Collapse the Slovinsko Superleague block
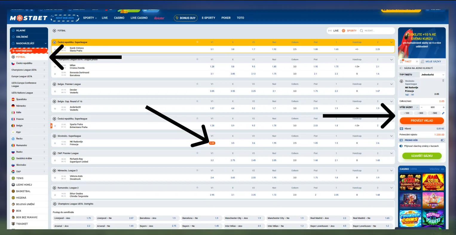The image size is (456, 235). 391,136
